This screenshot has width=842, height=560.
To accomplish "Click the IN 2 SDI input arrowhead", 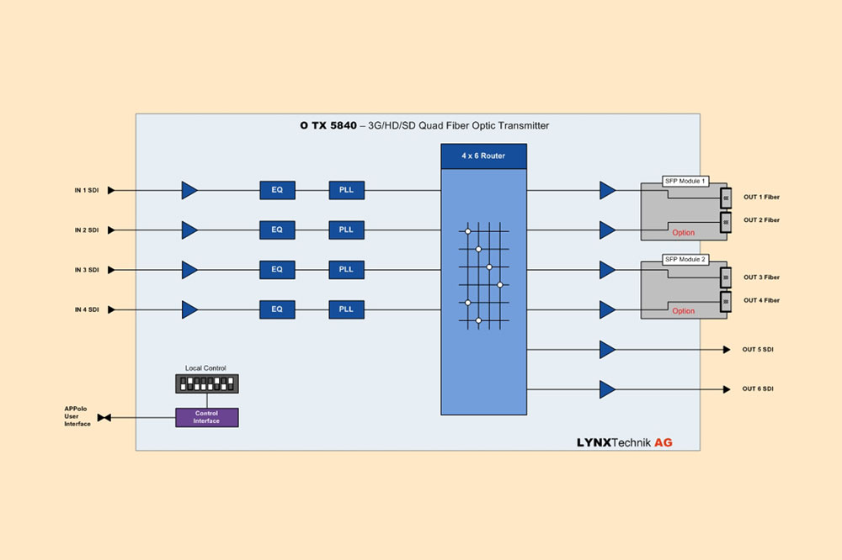I will [111, 230].
